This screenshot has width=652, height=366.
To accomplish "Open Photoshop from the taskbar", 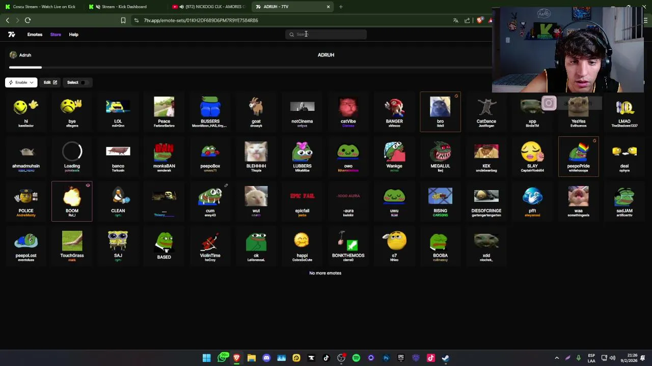I will [x=386, y=358].
